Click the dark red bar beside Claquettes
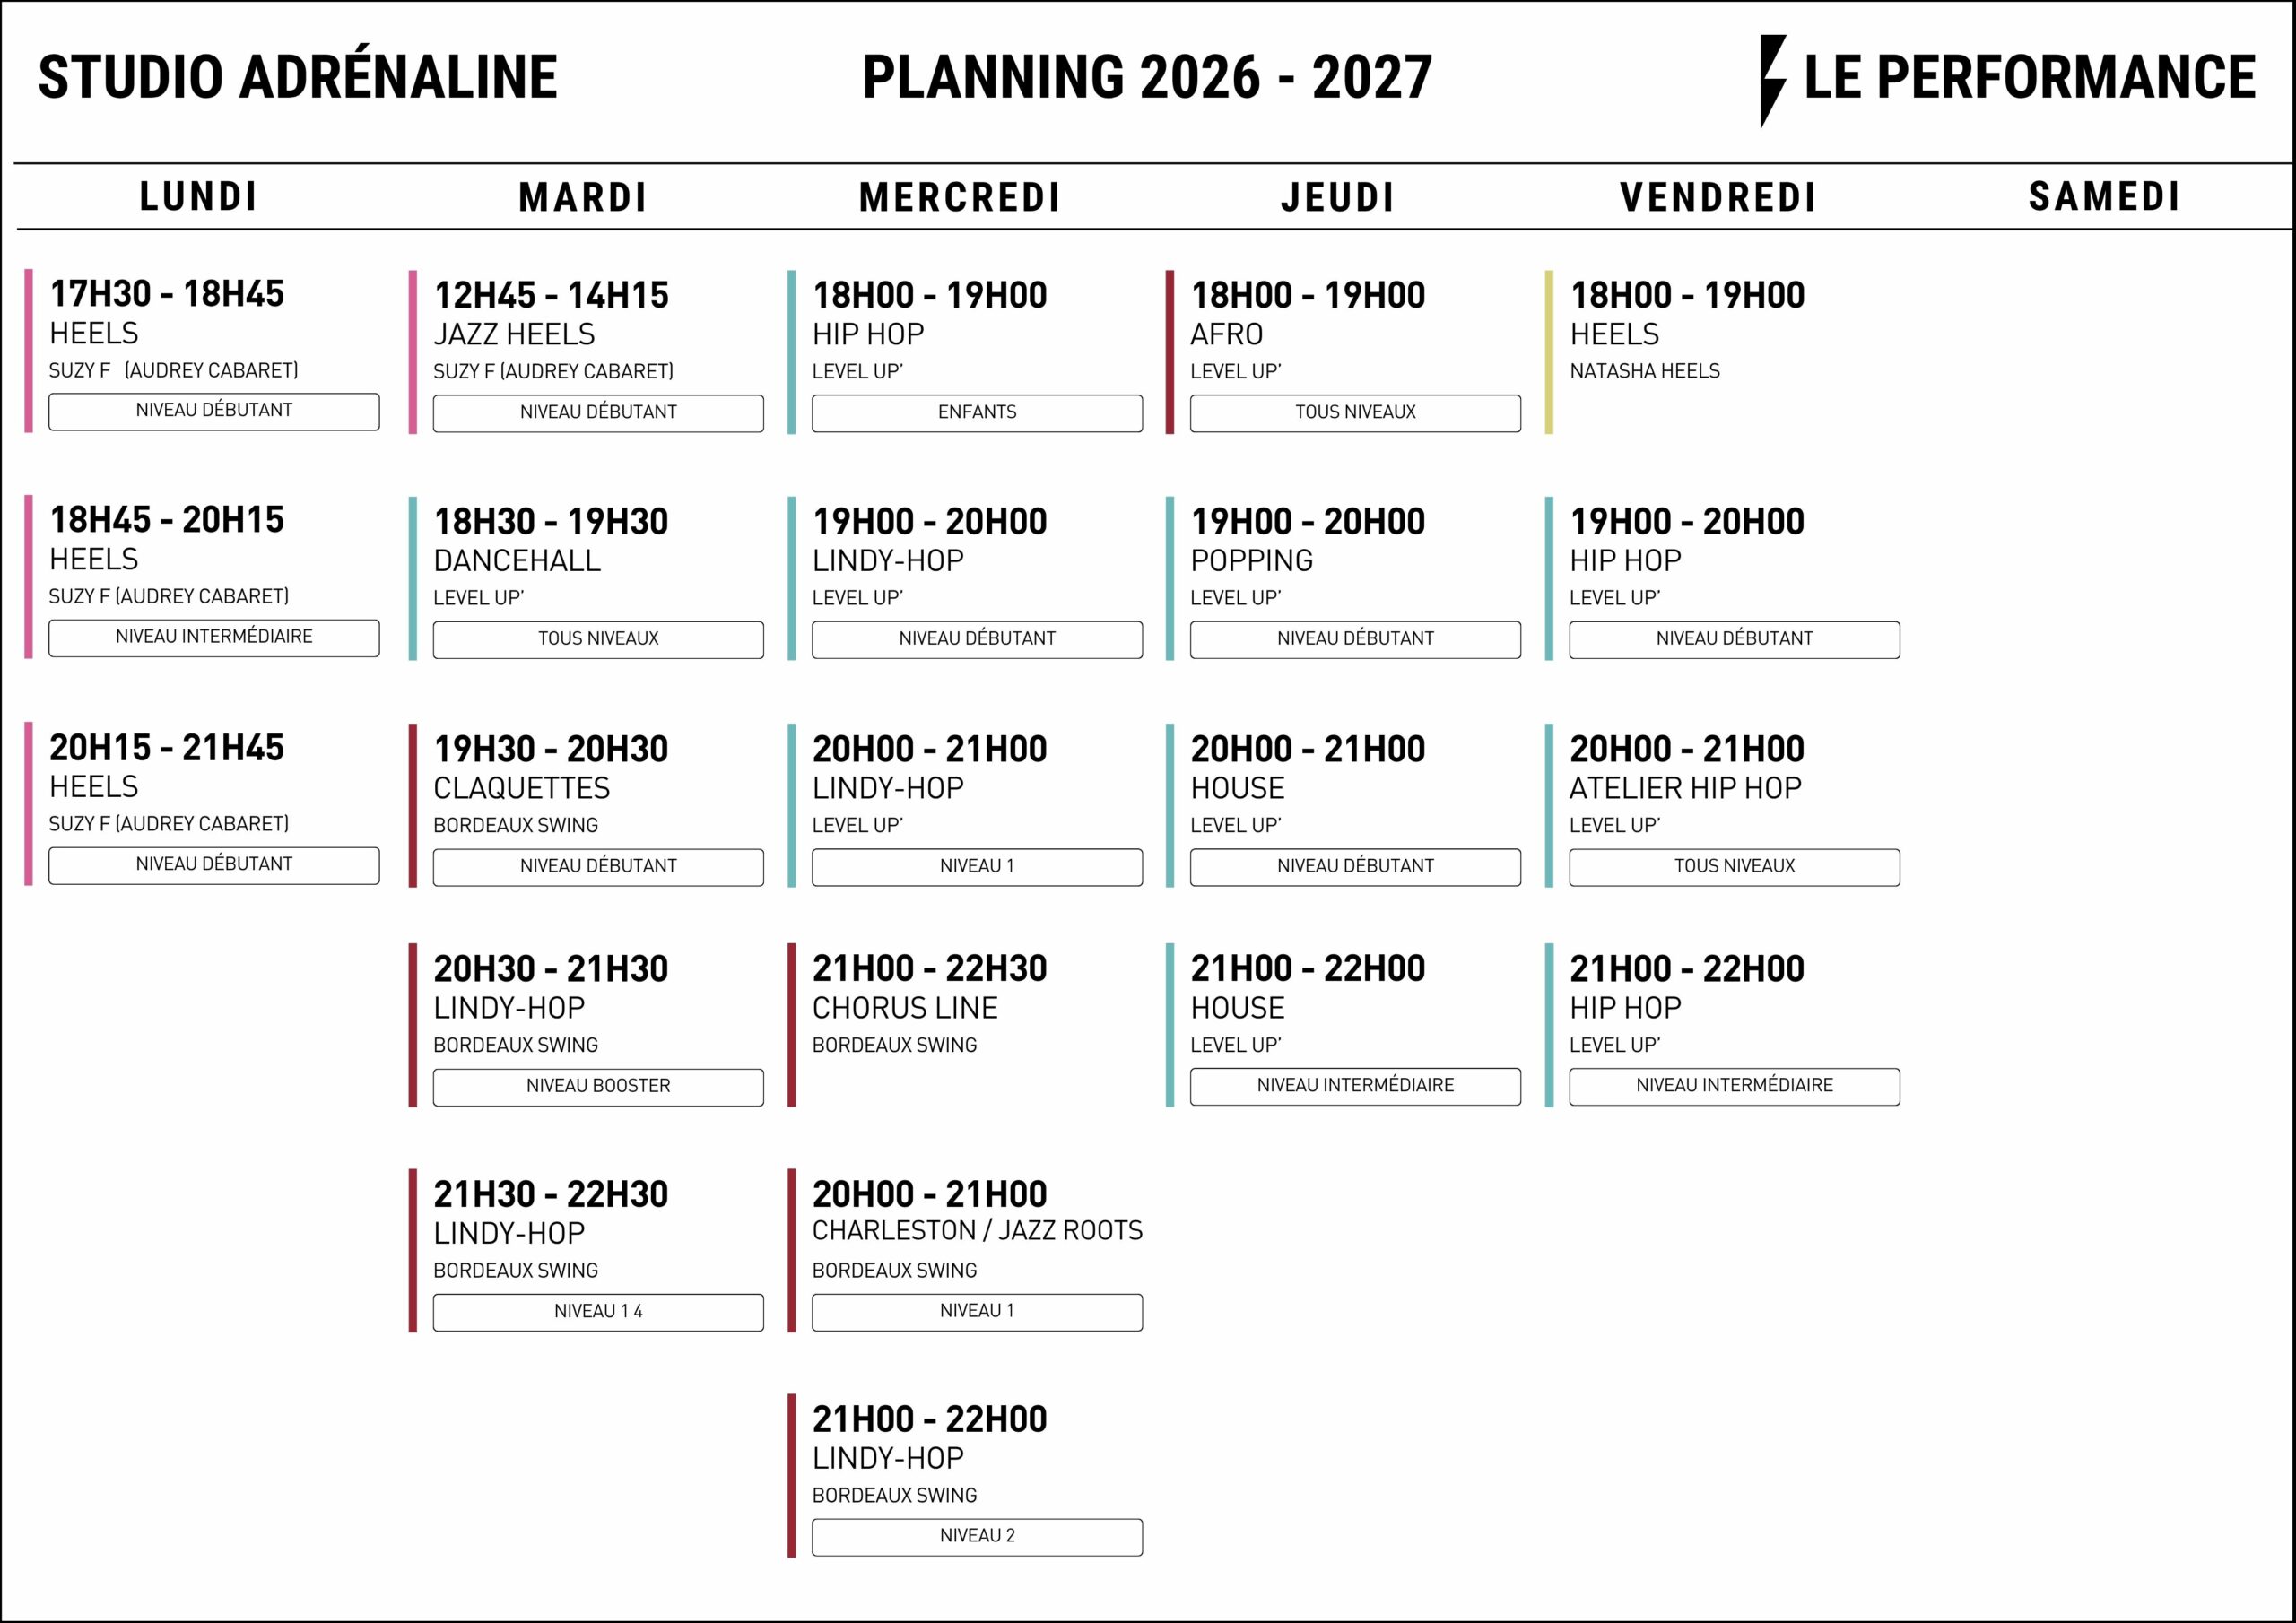2296x1623 pixels. tap(413, 806)
